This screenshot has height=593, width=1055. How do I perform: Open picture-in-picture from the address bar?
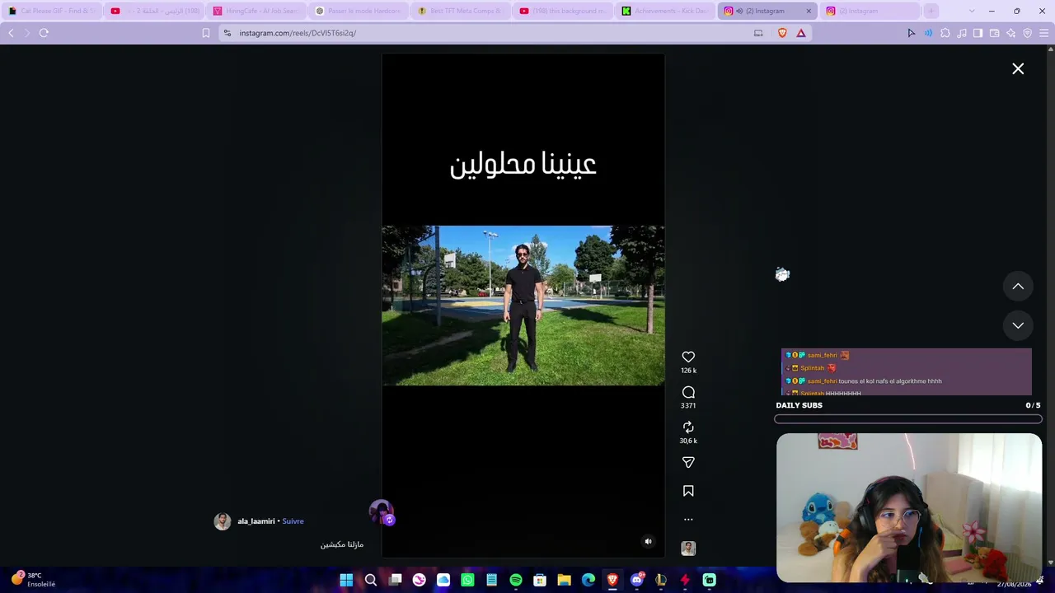click(x=758, y=33)
